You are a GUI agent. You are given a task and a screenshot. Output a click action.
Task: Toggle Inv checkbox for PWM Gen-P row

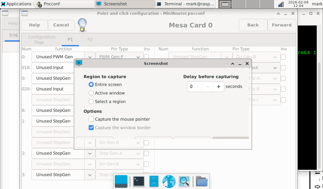(146, 57)
